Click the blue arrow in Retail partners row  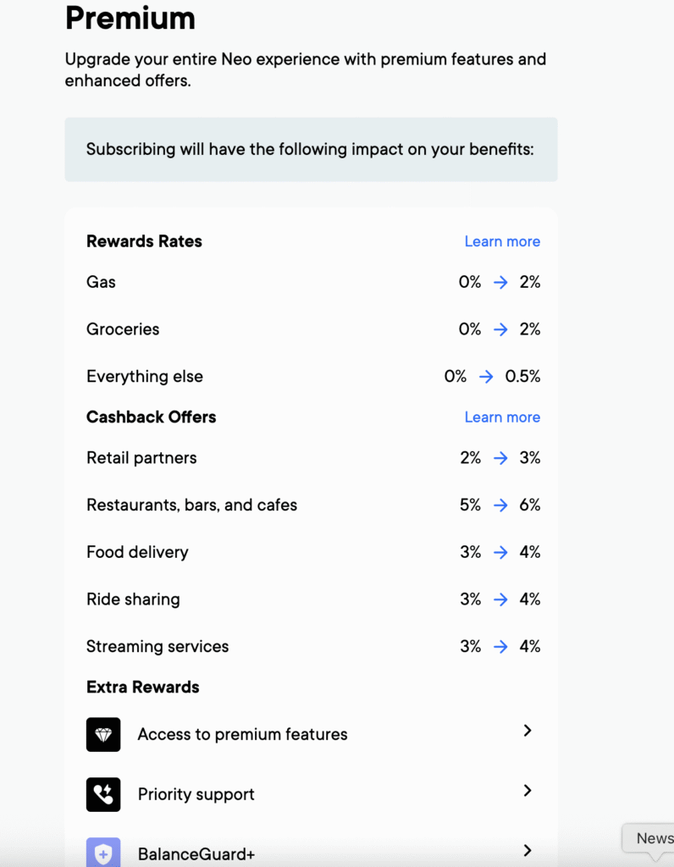click(x=500, y=458)
